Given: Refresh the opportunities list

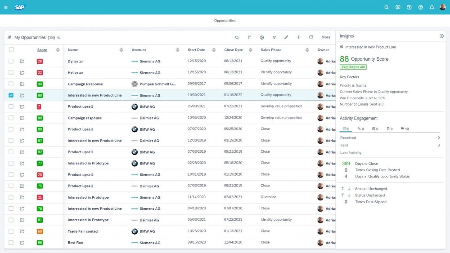Looking at the screenshot, I should click(x=311, y=37).
